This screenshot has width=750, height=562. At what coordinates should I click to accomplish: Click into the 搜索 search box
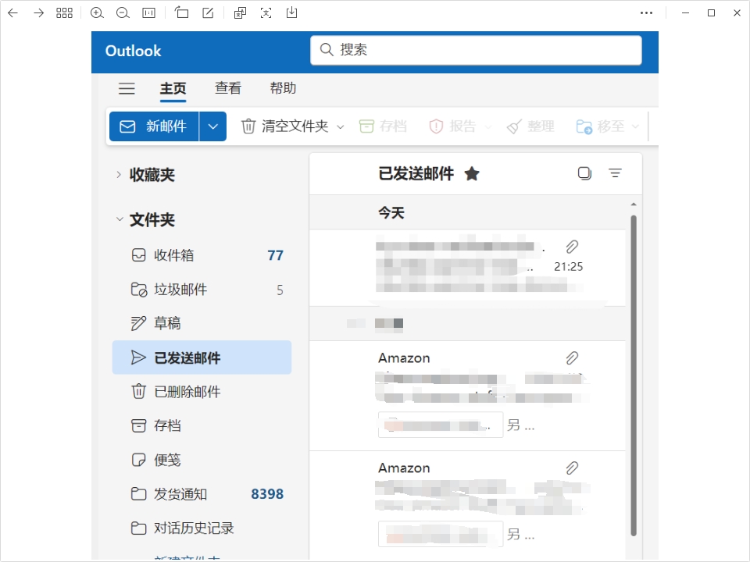click(x=476, y=50)
